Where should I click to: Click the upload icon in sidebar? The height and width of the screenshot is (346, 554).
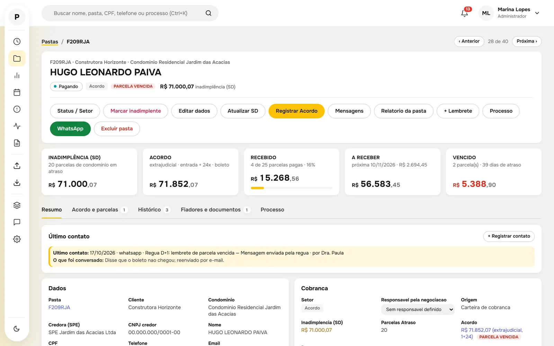[x=17, y=166]
